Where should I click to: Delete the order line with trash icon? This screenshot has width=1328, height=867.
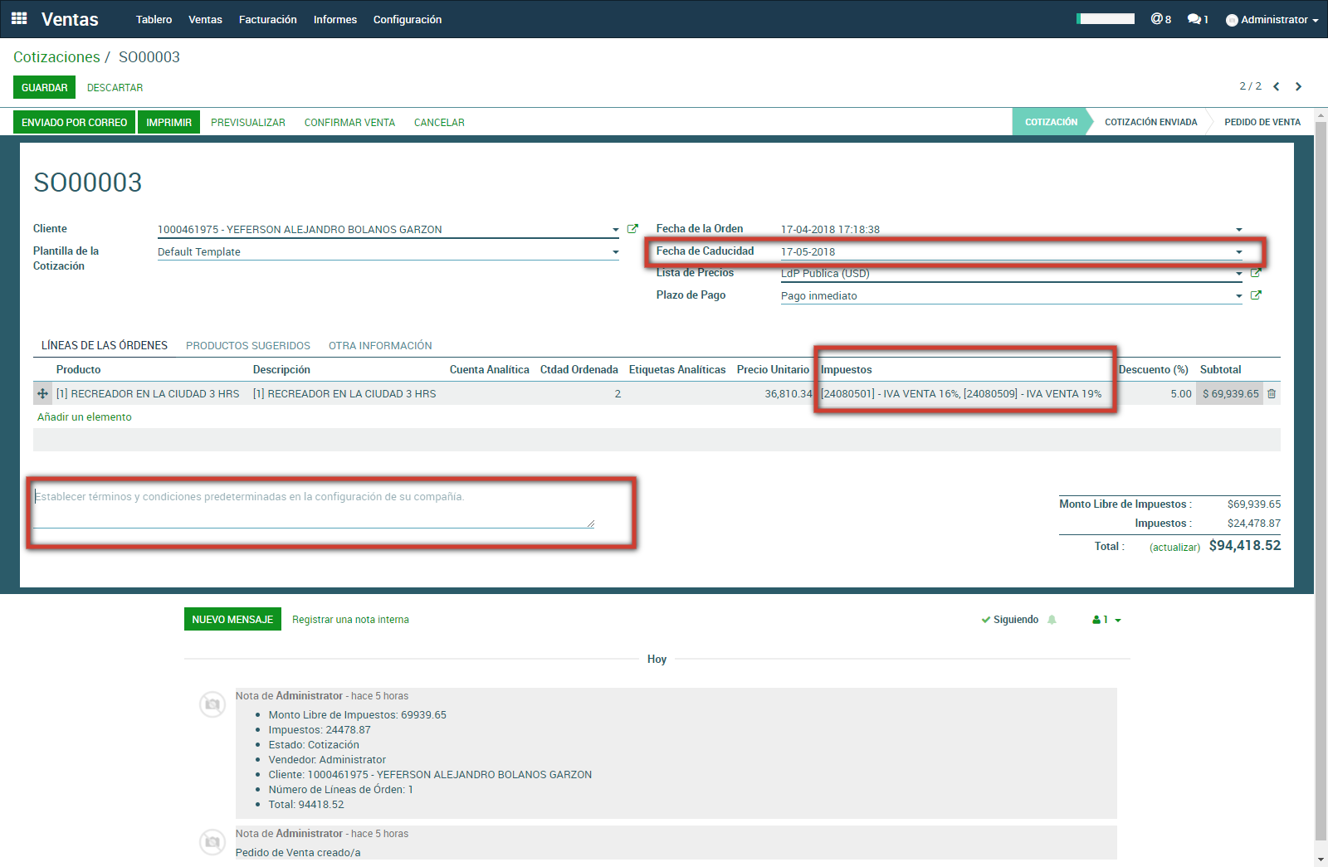(1272, 394)
